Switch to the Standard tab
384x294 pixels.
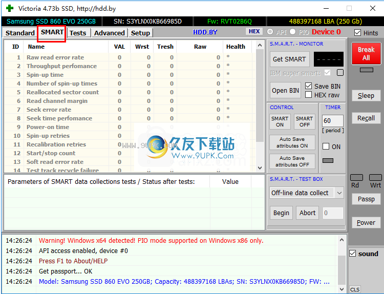(20, 33)
